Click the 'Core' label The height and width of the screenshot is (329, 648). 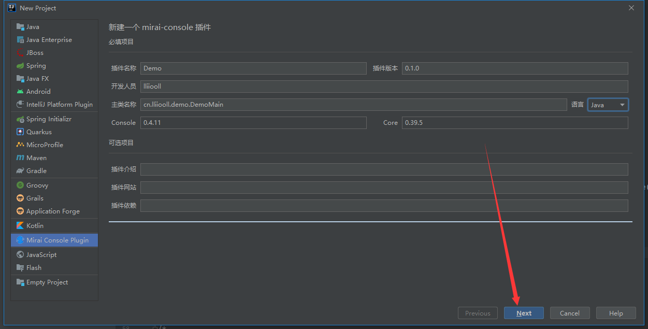pyautogui.click(x=391, y=123)
